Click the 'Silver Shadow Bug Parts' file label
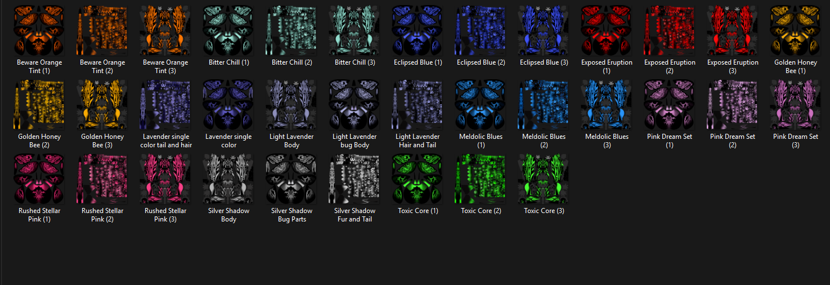Screen dimensions: 830x285 click(x=291, y=215)
